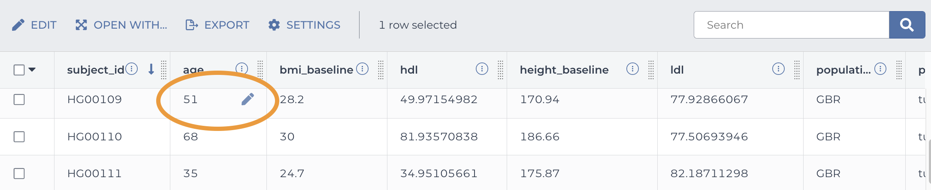Click bmi value 24.7
931x190 pixels.
pos(292,174)
